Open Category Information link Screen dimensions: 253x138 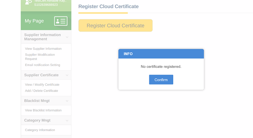coord(40,130)
